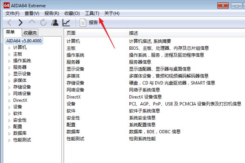Viewport: 245px width, 163px height.
Task: Select the 性能测试 row in page list
Action: click(x=155, y=139)
